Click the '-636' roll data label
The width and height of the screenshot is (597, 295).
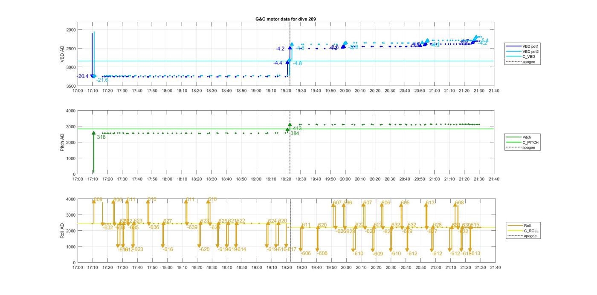154,227
